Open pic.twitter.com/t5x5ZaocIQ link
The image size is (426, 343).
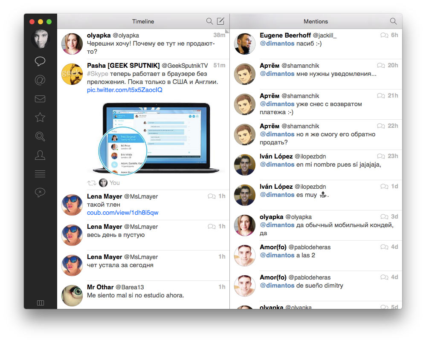point(125,90)
